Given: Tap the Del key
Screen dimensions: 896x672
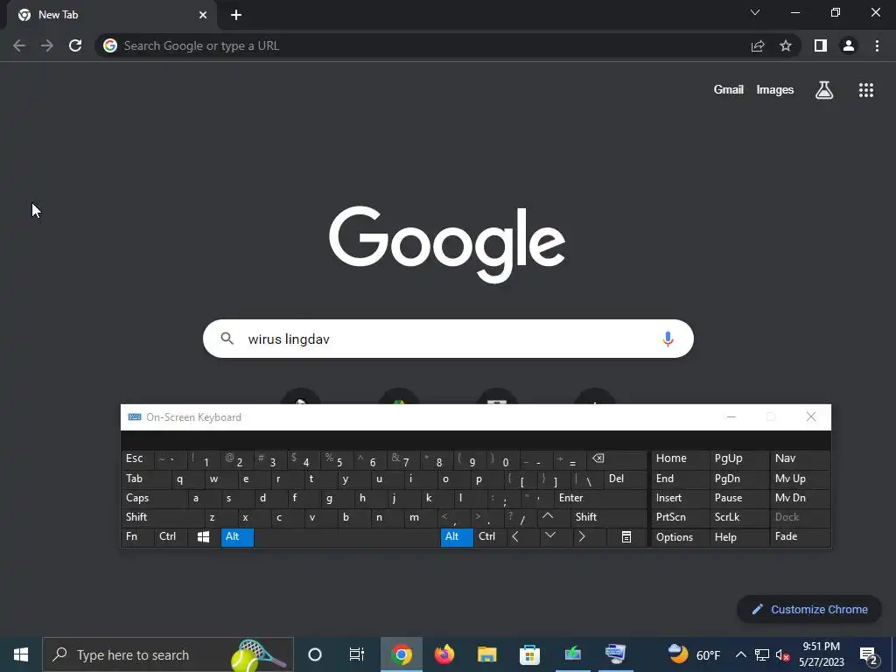Looking at the screenshot, I should (x=625, y=479).
